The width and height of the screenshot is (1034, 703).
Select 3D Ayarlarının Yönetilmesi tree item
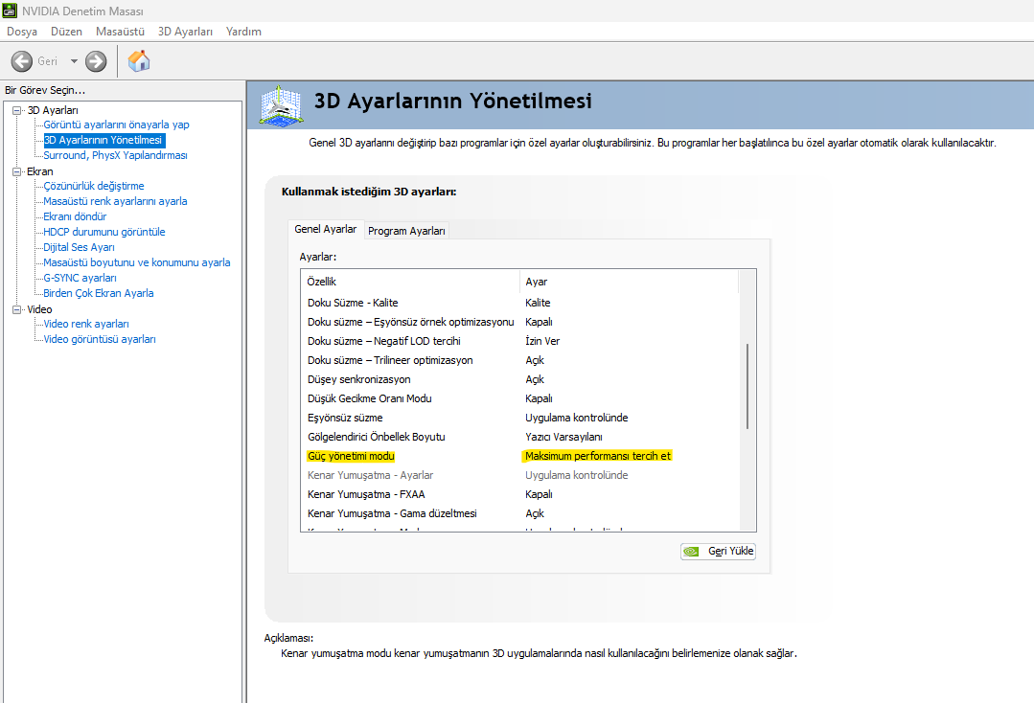tap(103, 140)
